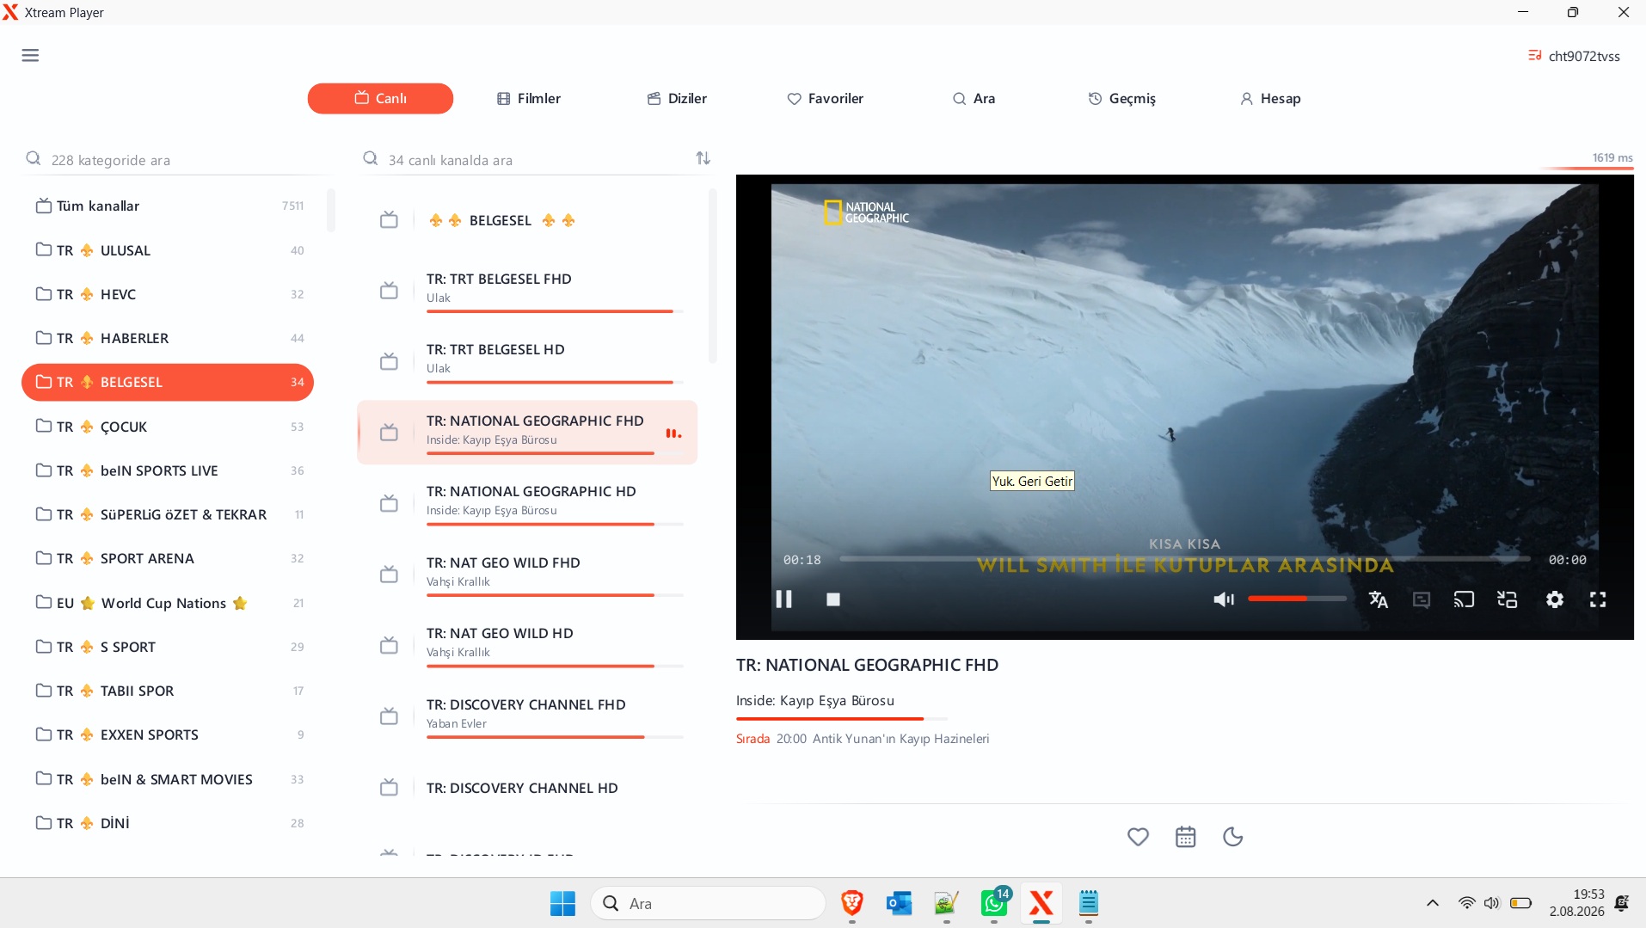The width and height of the screenshot is (1646, 928).
Task: Click the stream switch icon in player
Action: coord(1507,599)
